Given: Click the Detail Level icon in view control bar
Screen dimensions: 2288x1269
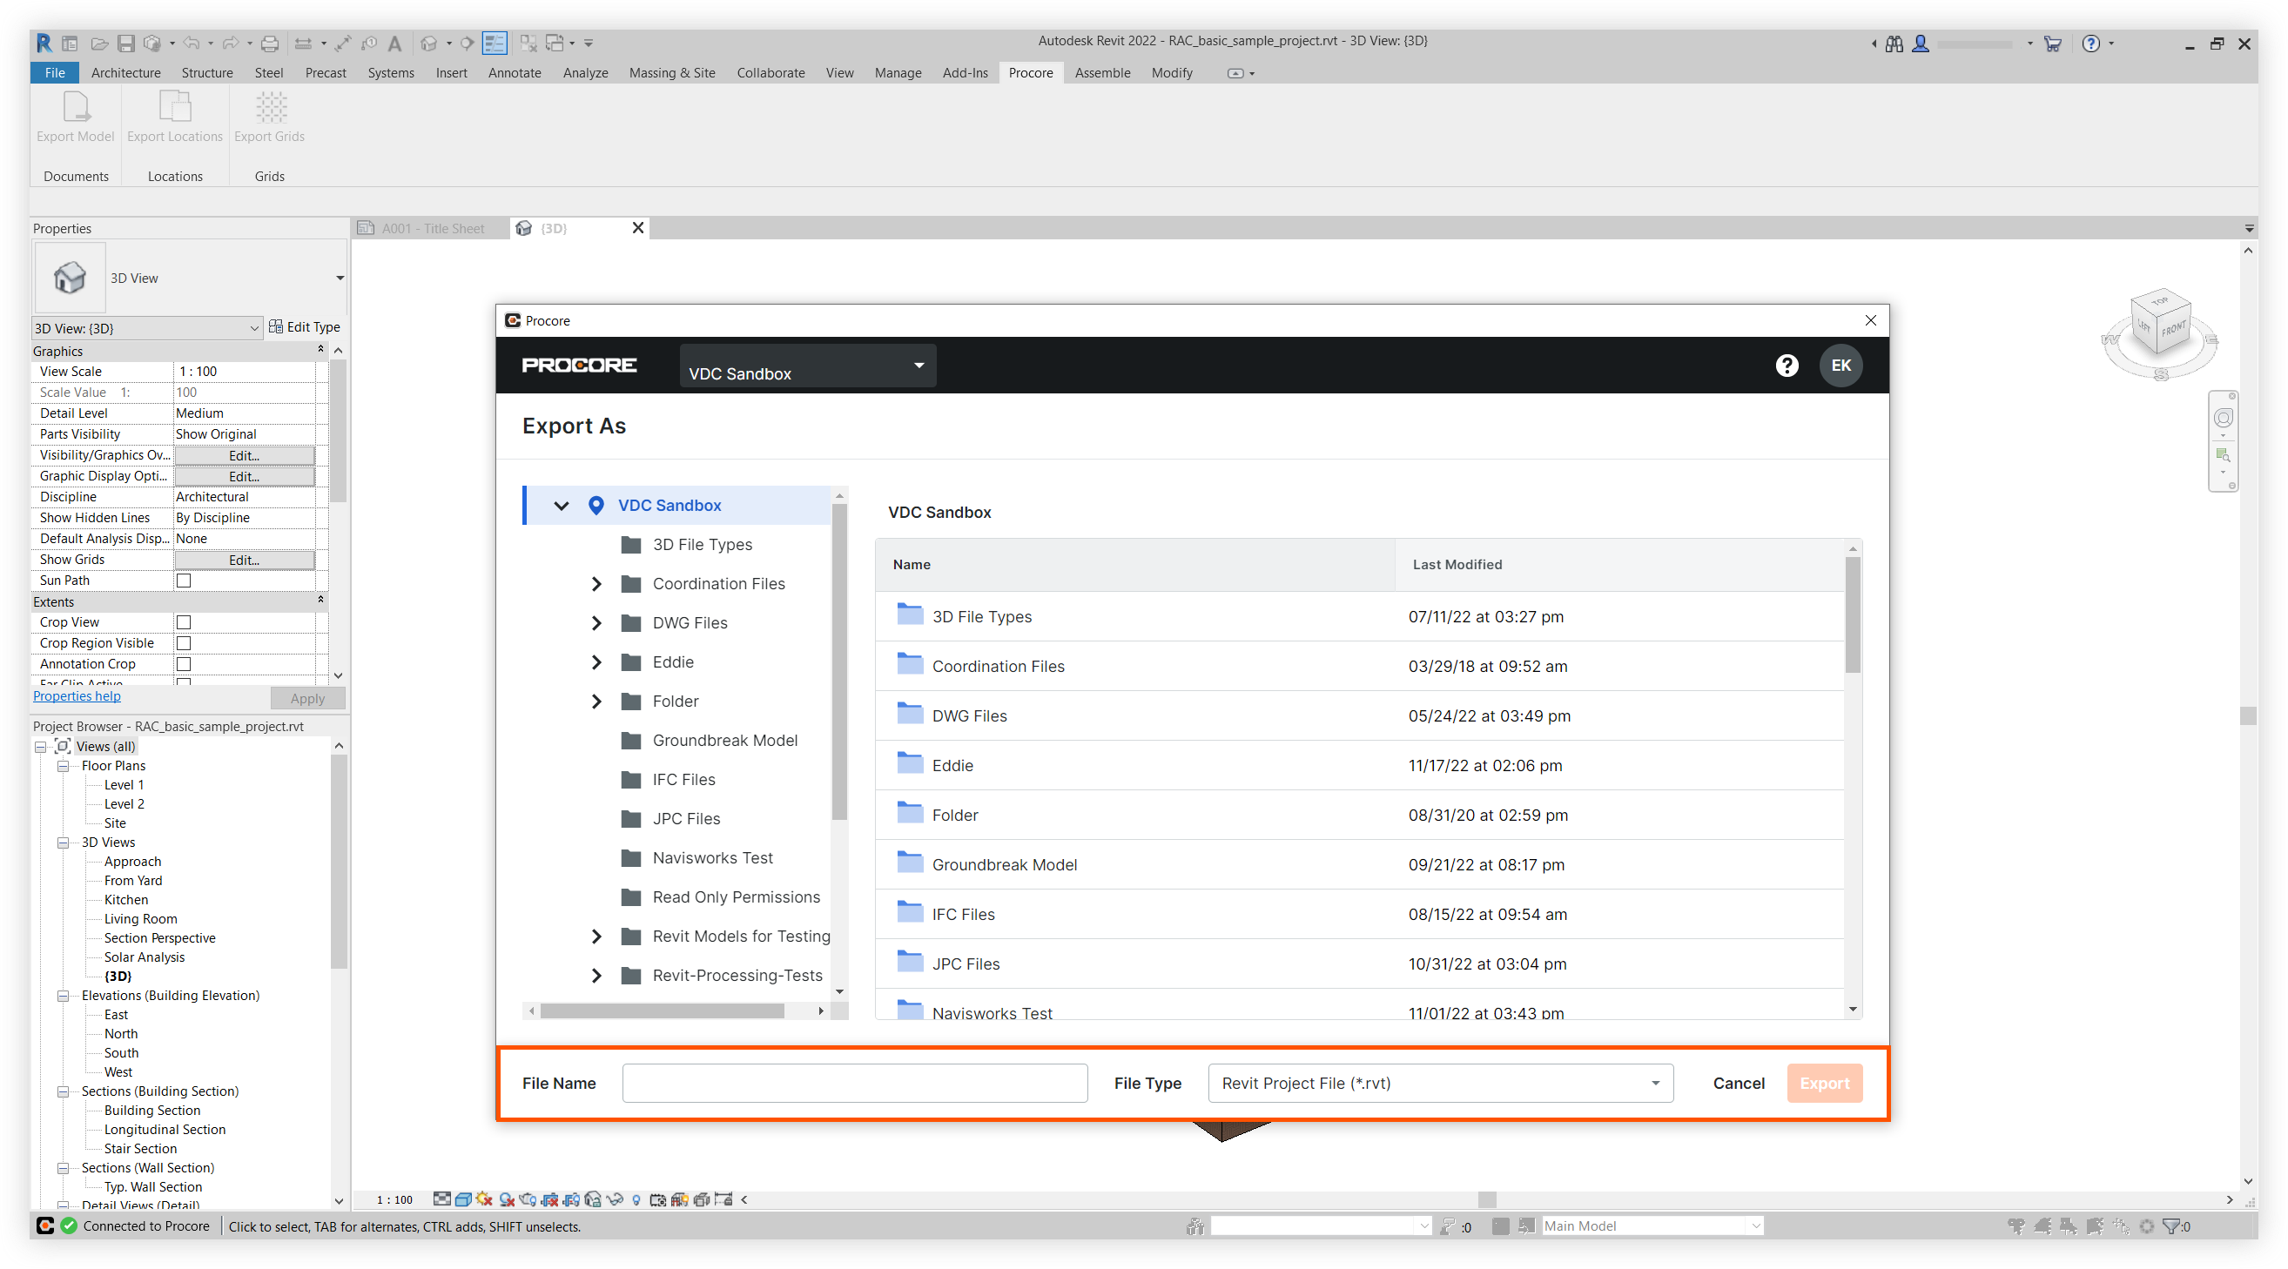Looking at the screenshot, I should [x=441, y=1198].
